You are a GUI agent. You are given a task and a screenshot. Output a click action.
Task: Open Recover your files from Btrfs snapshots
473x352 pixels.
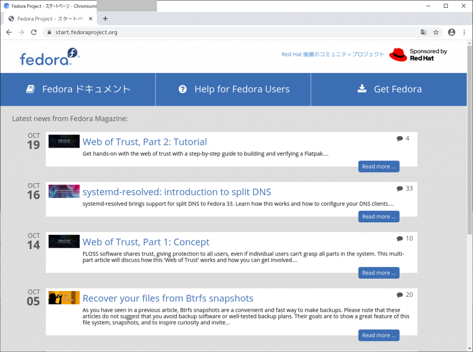tap(168, 298)
